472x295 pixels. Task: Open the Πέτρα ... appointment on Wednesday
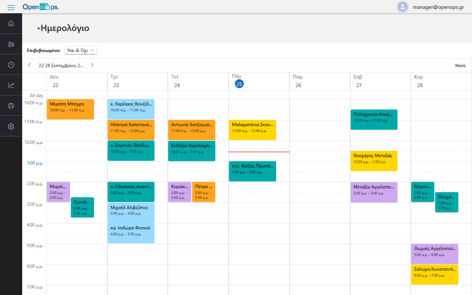204,192
